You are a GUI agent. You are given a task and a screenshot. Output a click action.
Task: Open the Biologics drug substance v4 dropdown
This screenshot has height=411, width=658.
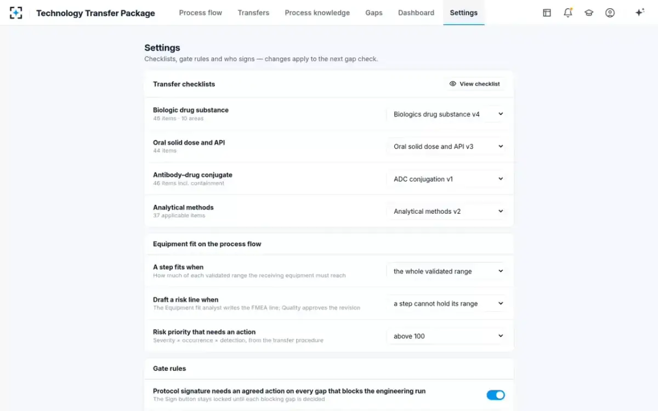tap(446, 114)
